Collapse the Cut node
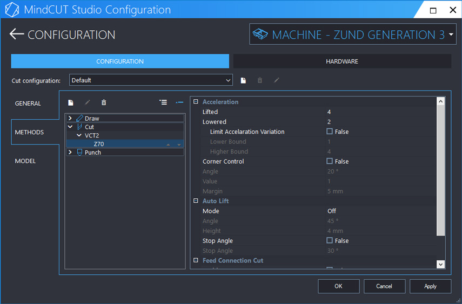The width and height of the screenshot is (462, 304). click(70, 127)
